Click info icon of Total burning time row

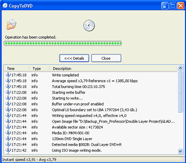point(8,86)
